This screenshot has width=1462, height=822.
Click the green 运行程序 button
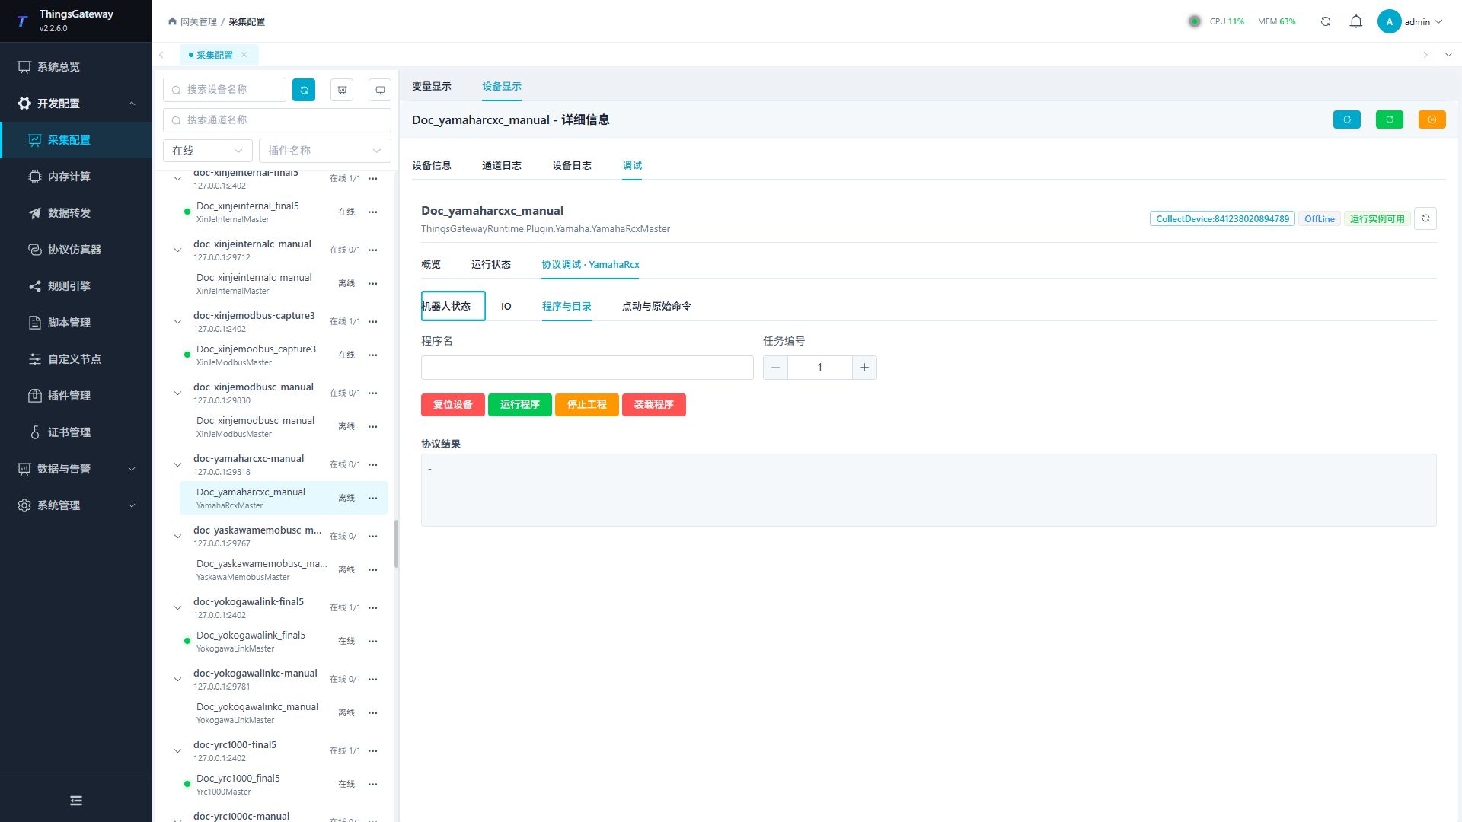coord(520,405)
